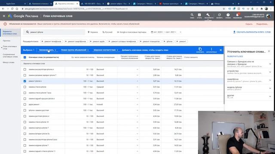
Task: Close the refine keywords panel
Action: click(x=269, y=51)
